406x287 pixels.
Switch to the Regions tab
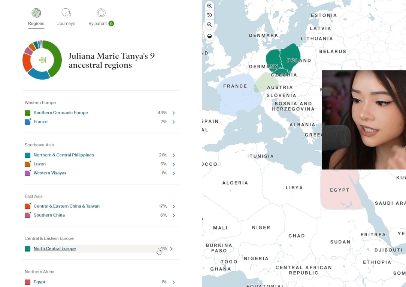[x=36, y=23]
